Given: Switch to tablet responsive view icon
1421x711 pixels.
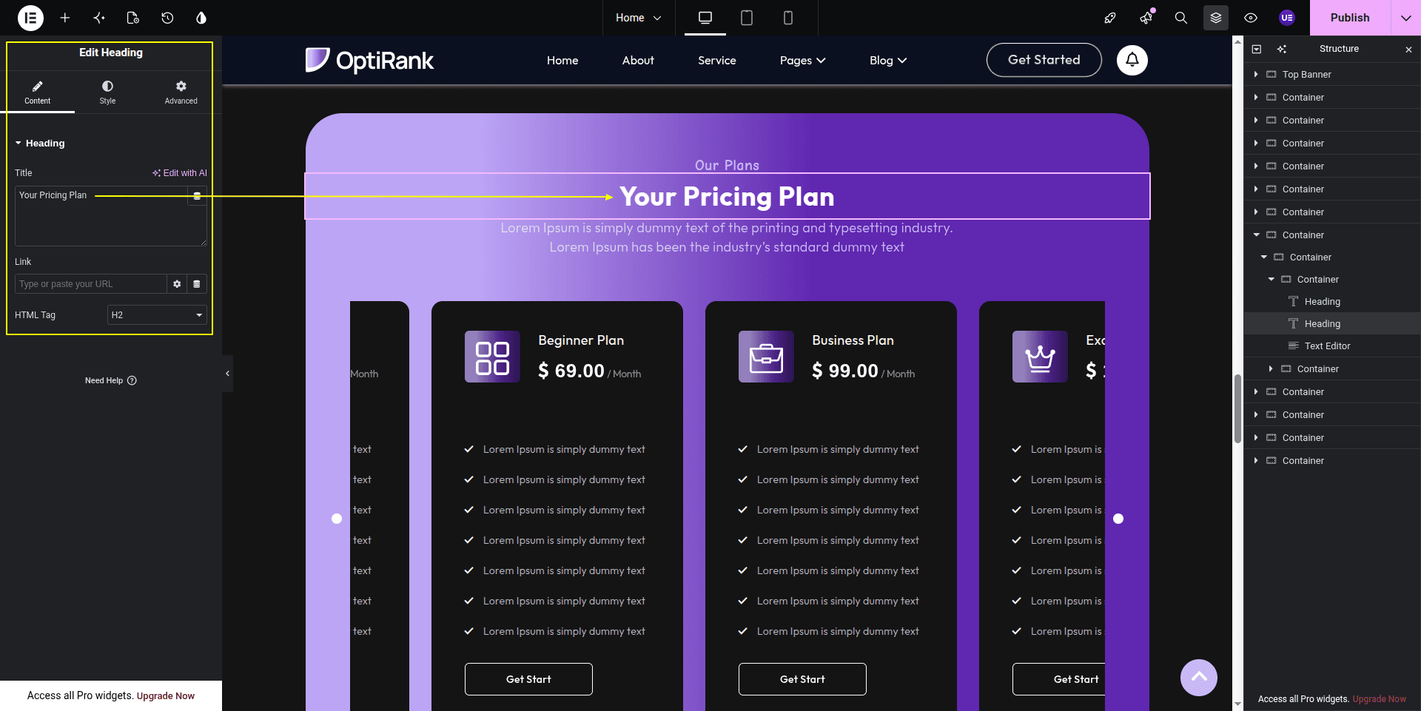Looking at the screenshot, I should pyautogui.click(x=747, y=18).
